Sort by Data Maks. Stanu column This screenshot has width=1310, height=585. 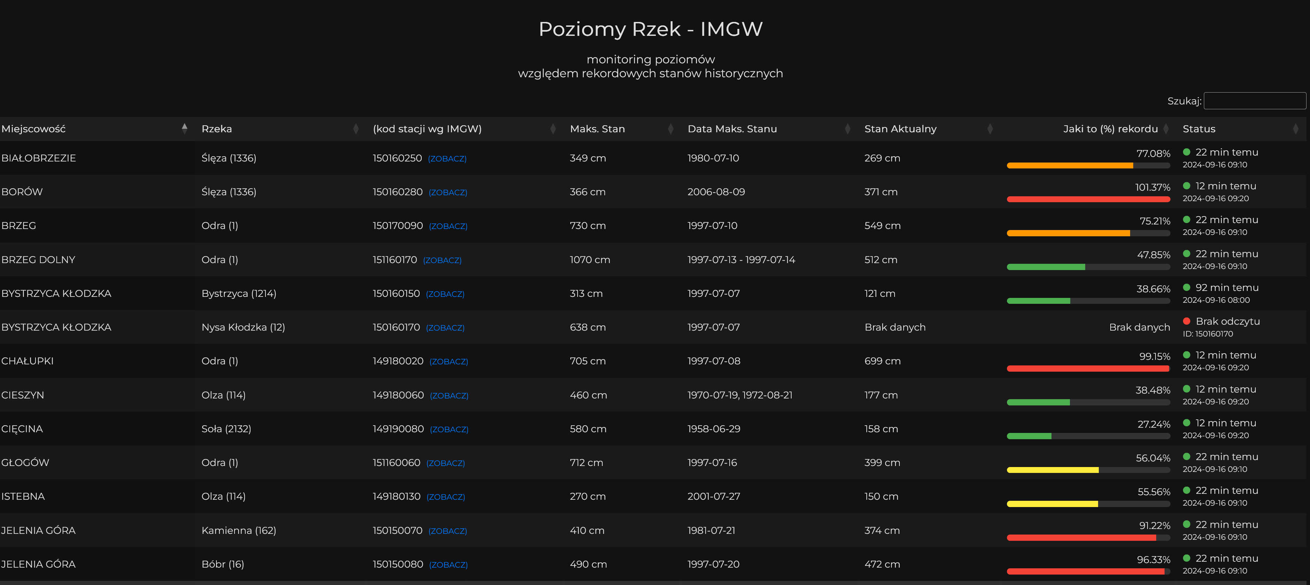tap(769, 129)
